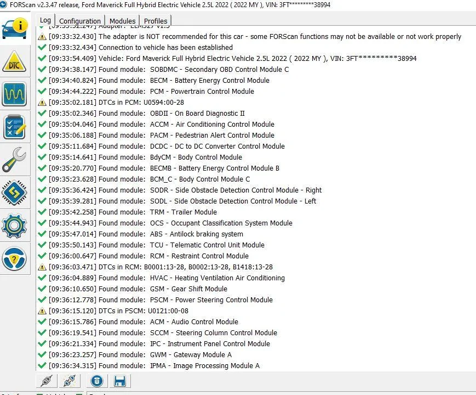Select log line 'TCU - Telematic Control Unit Module'

(x=157, y=245)
